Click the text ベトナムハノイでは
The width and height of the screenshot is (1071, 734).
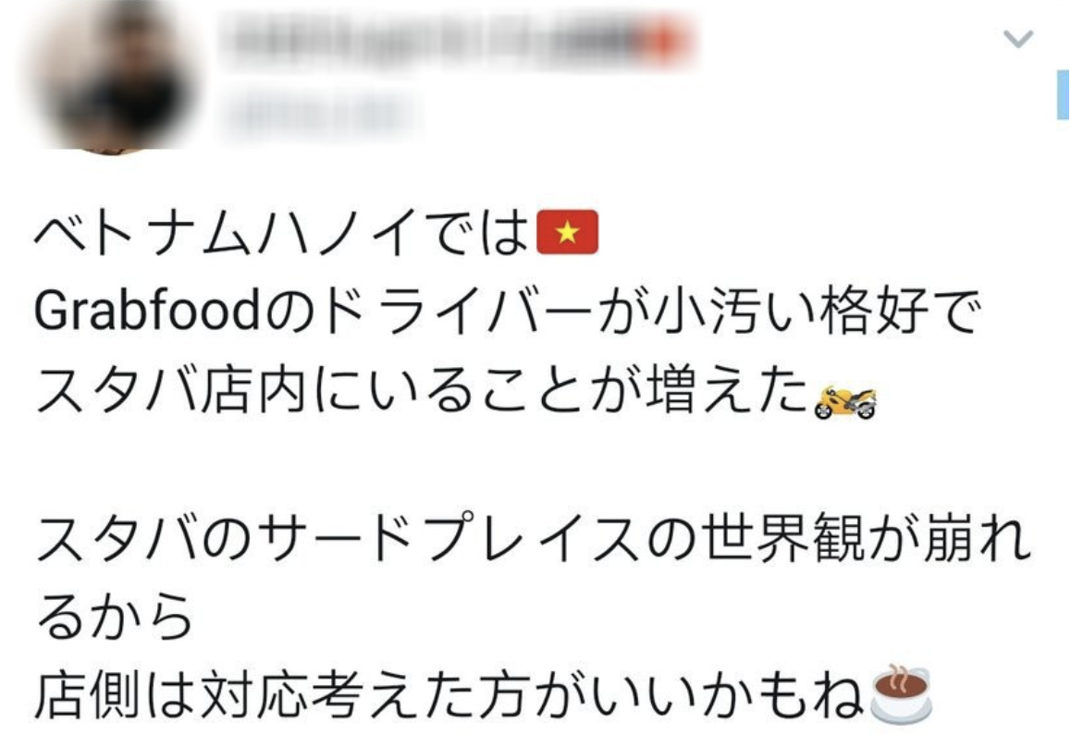point(282,233)
